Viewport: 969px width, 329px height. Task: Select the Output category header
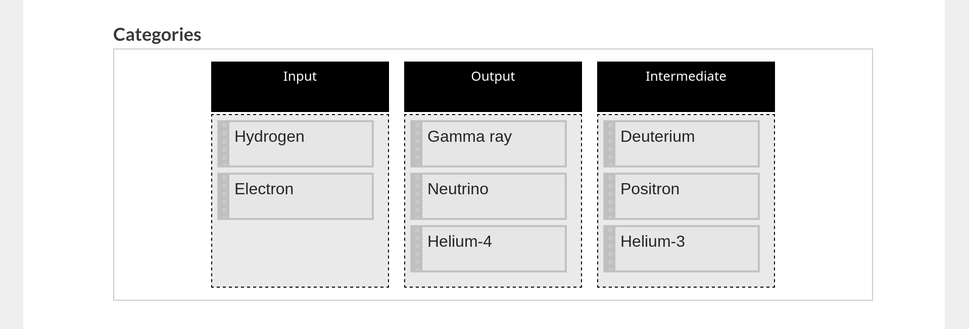(x=493, y=86)
